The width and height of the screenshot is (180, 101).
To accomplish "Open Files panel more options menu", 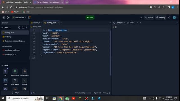I will 27,27.
